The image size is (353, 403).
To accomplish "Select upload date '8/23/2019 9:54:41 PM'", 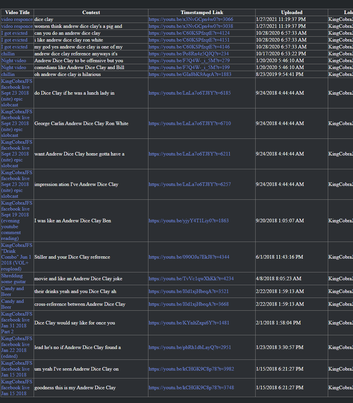I will 280,74.
